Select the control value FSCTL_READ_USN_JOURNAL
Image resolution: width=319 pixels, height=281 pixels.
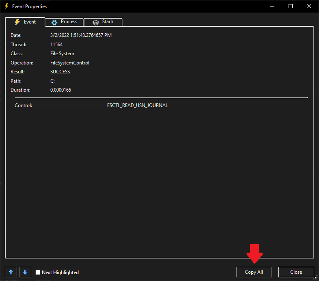137,105
